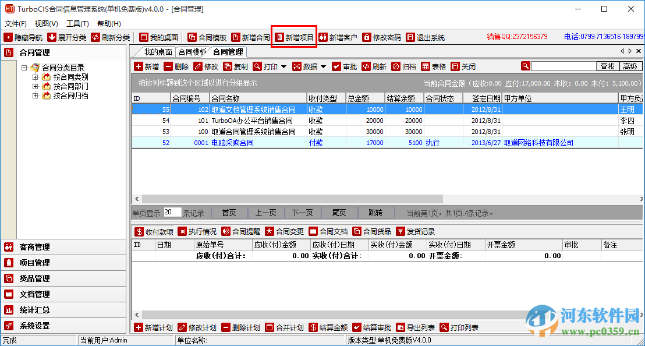Archive contract using the 归档 icon
645x346 pixels.
(399, 66)
